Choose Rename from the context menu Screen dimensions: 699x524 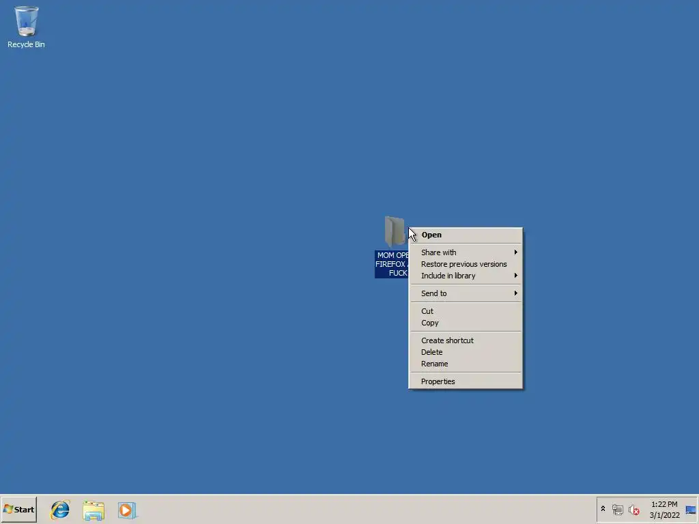[x=466, y=364]
